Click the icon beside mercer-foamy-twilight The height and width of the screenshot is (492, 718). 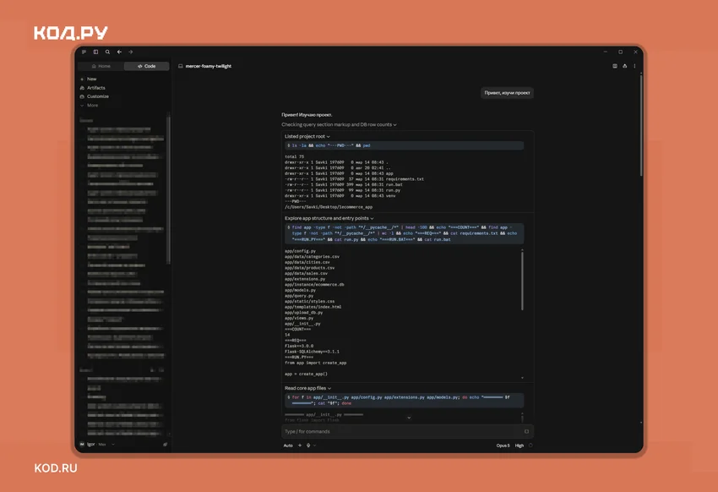pyautogui.click(x=181, y=66)
